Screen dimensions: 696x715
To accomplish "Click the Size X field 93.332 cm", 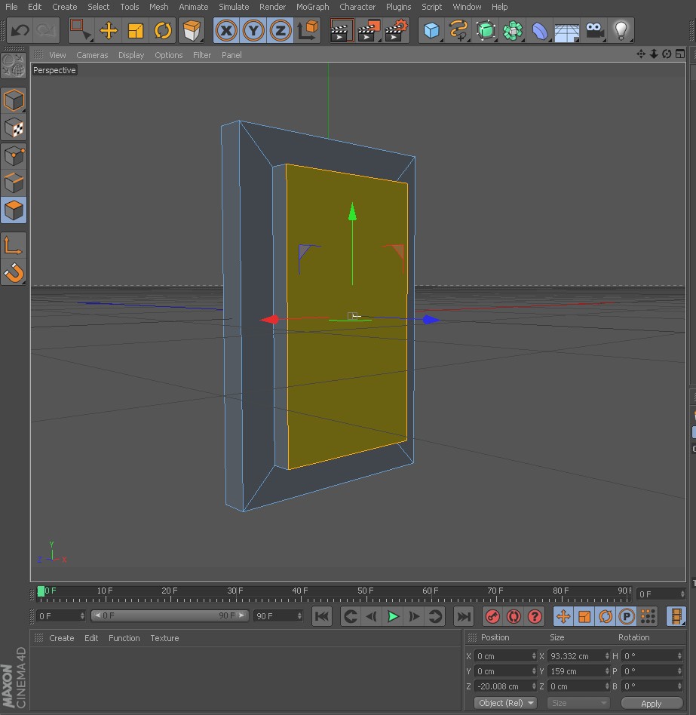I will point(578,656).
